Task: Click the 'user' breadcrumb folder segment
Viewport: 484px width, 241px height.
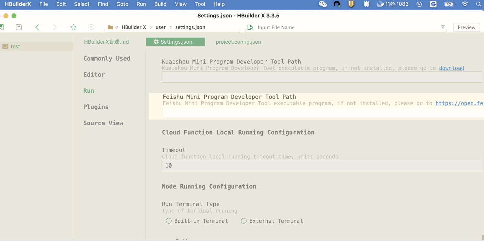Action: coord(160,27)
